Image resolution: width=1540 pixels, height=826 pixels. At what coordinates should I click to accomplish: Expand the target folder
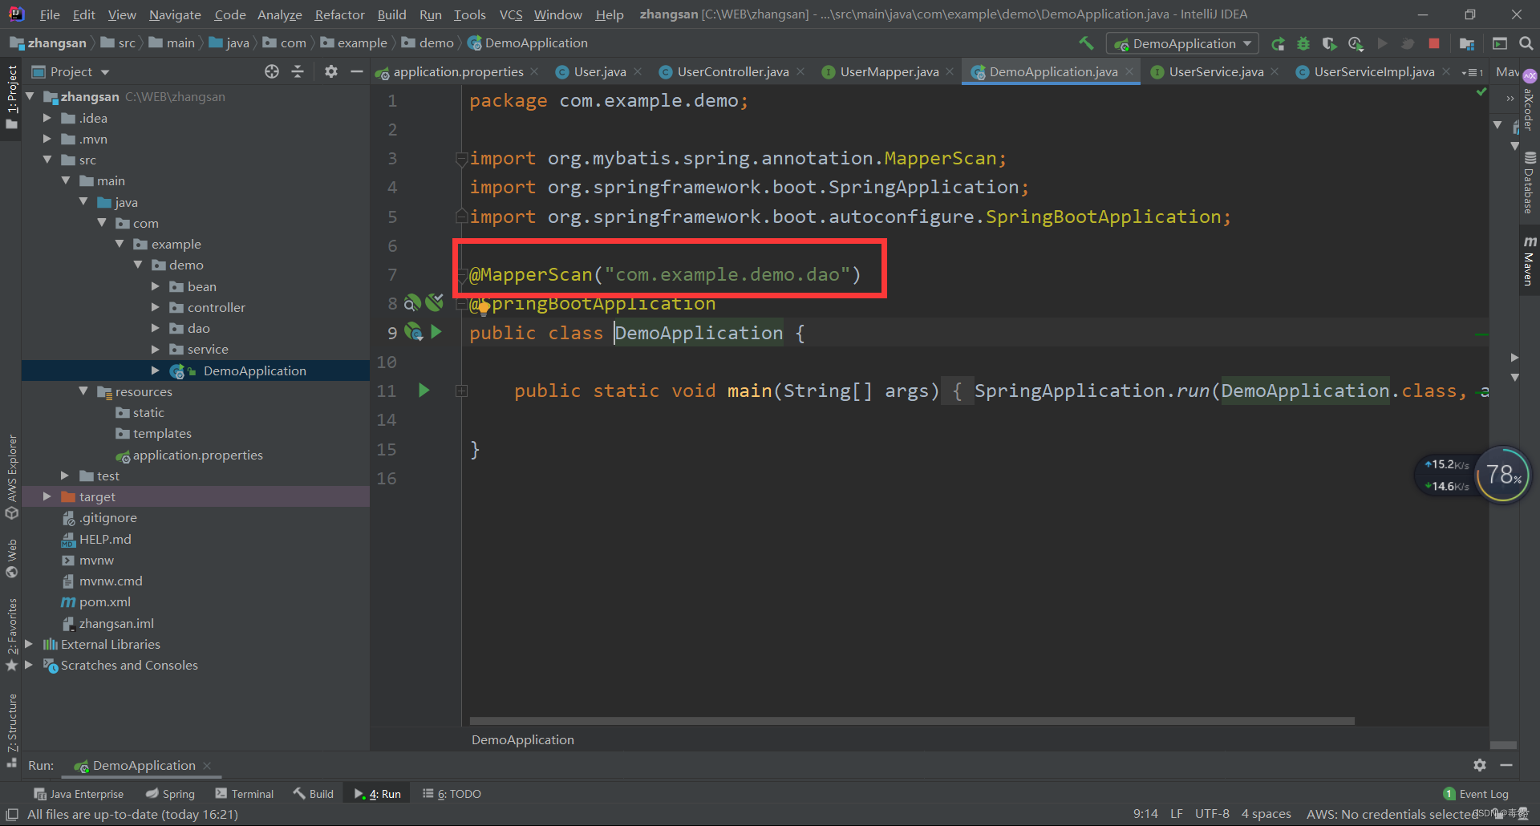point(47,496)
